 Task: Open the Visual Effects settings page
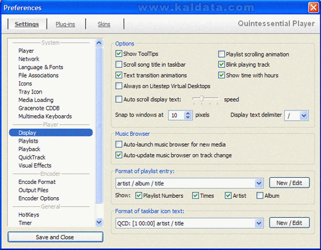(35, 166)
